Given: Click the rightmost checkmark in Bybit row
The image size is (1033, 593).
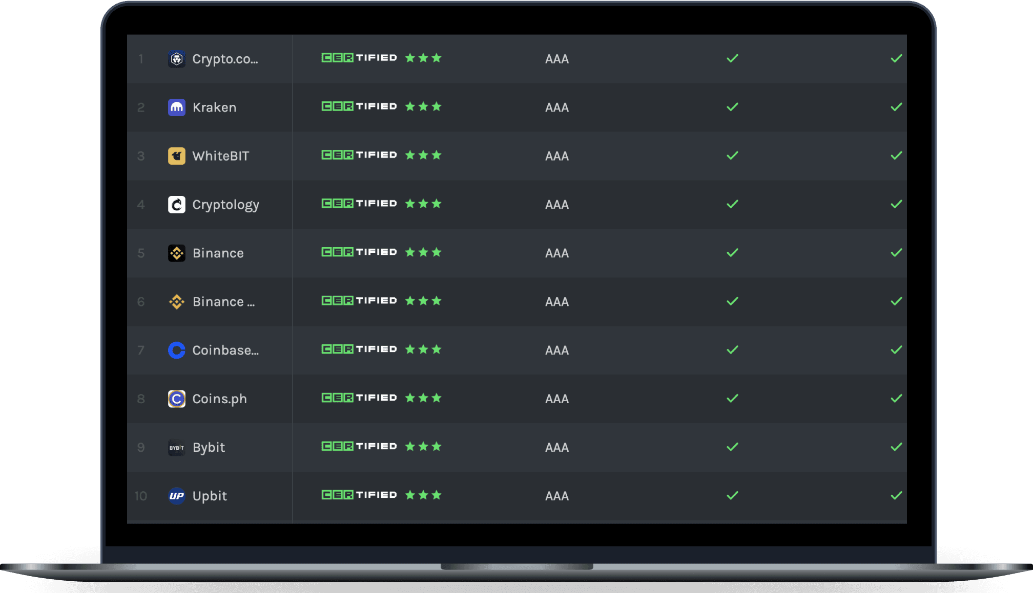Looking at the screenshot, I should [x=897, y=447].
